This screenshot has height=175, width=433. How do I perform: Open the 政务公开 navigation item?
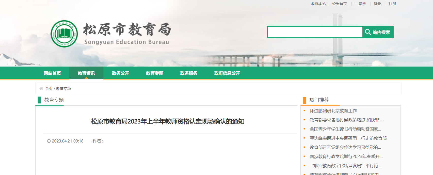[x=120, y=73]
